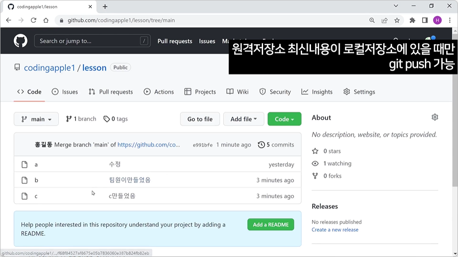View the 0 stars link

(x=327, y=151)
